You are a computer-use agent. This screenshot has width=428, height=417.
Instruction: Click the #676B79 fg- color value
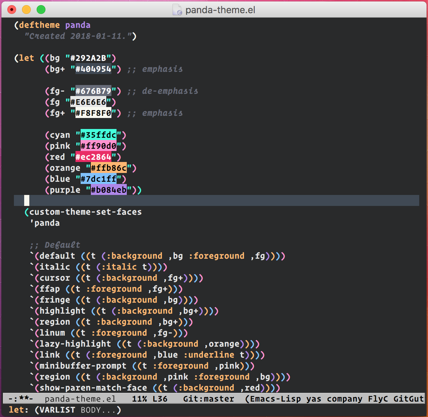[93, 91]
